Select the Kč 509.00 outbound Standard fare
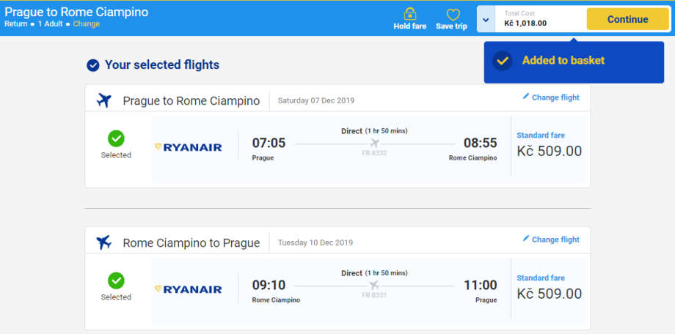 point(549,151)
